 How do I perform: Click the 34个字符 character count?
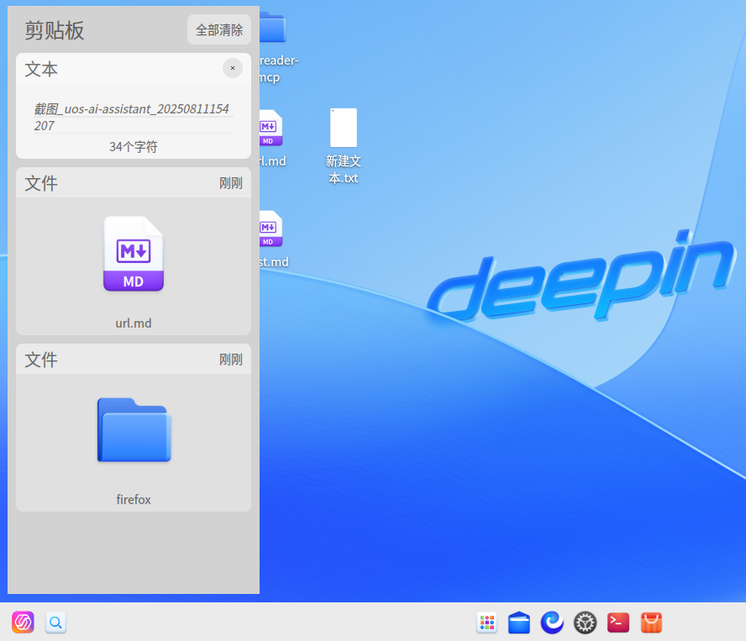tap(134, 146)
